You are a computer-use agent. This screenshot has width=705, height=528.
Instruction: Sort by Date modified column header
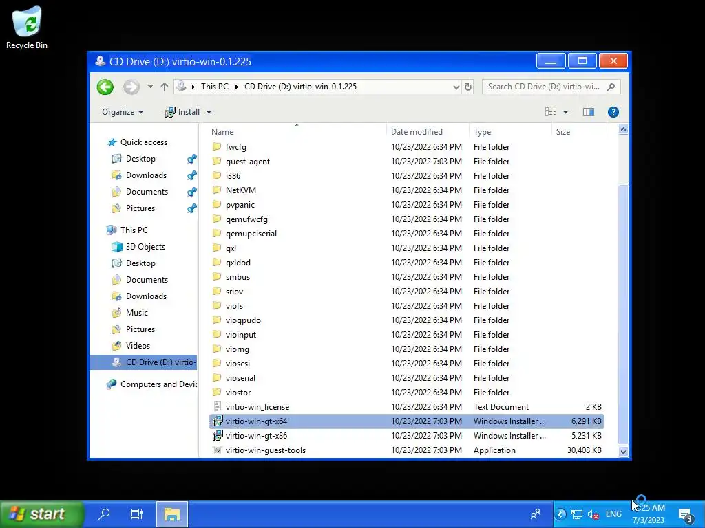(427, 131)
